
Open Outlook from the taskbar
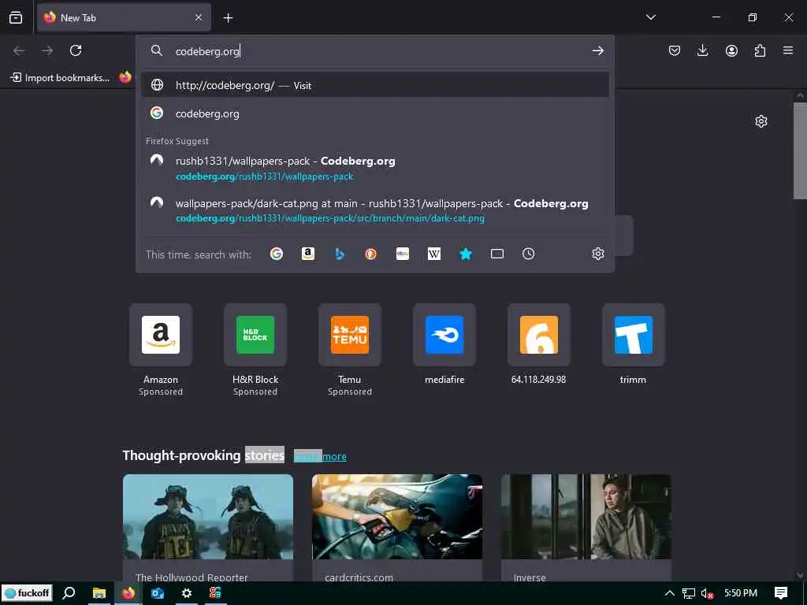pyautogui.click(x=158, y=593)
